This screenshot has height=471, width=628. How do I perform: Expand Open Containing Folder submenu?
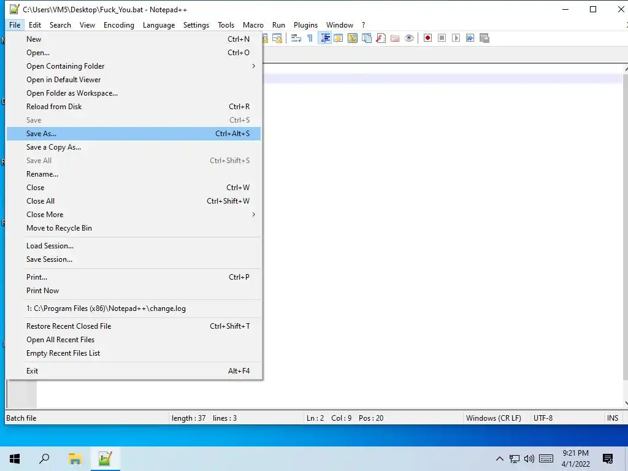133,66
